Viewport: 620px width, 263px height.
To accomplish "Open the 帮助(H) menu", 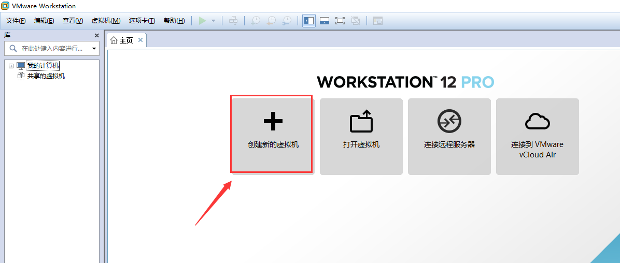I will coord(174,21).
